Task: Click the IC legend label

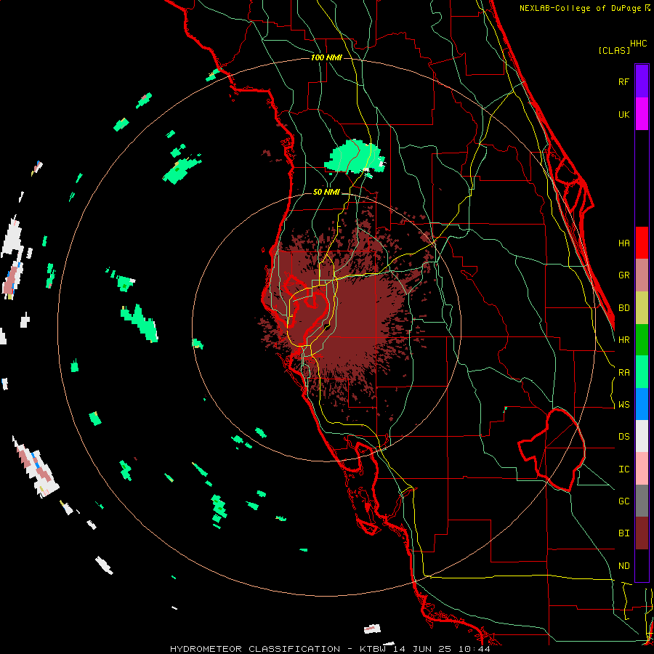Action: pos(623,469)
